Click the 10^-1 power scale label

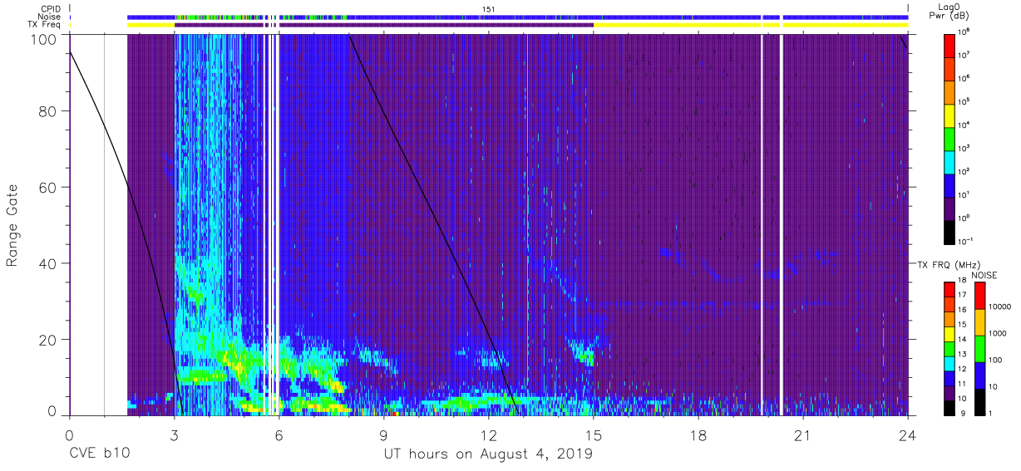pos(966,241)
